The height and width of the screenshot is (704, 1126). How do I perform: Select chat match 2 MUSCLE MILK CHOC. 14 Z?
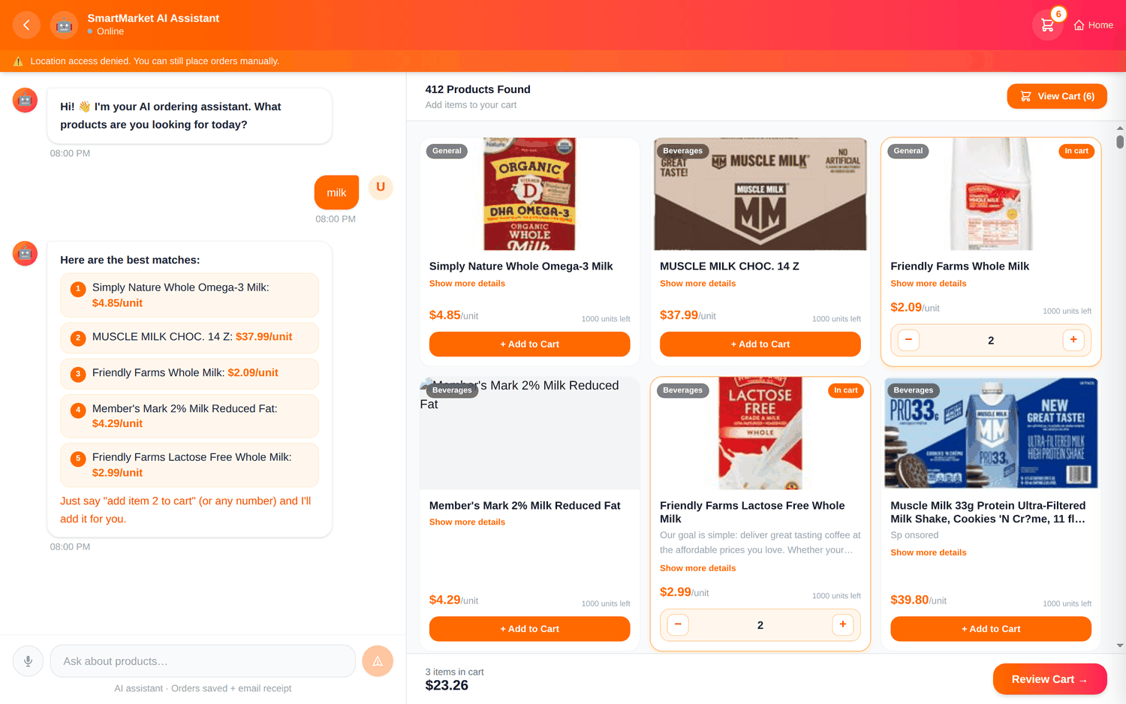[x=189, y=337]
